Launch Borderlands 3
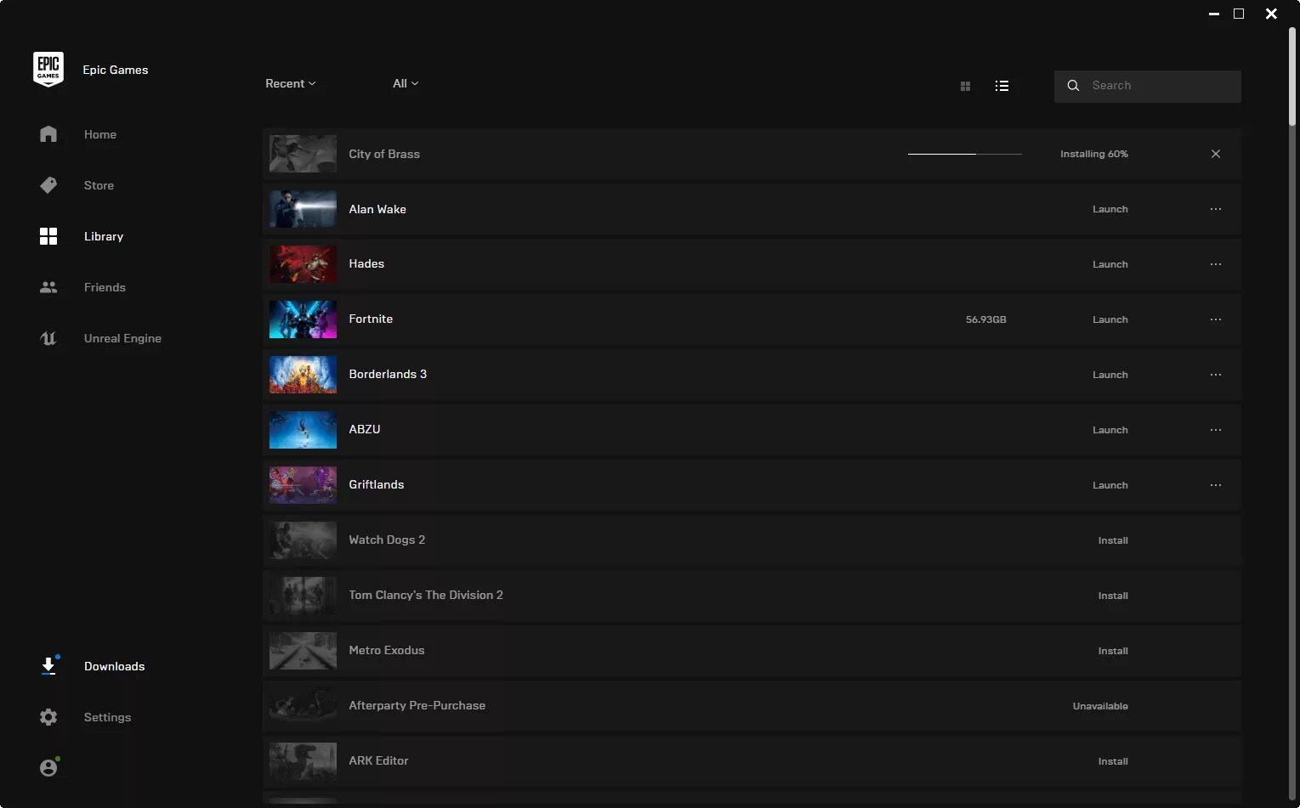The image size is (1300, 808). click(1110, 375)
